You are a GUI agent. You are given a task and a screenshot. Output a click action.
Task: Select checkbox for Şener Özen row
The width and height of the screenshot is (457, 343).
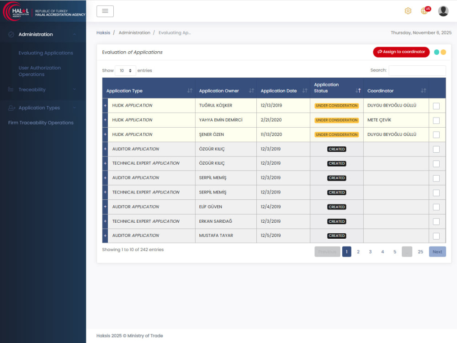point(436,135)
